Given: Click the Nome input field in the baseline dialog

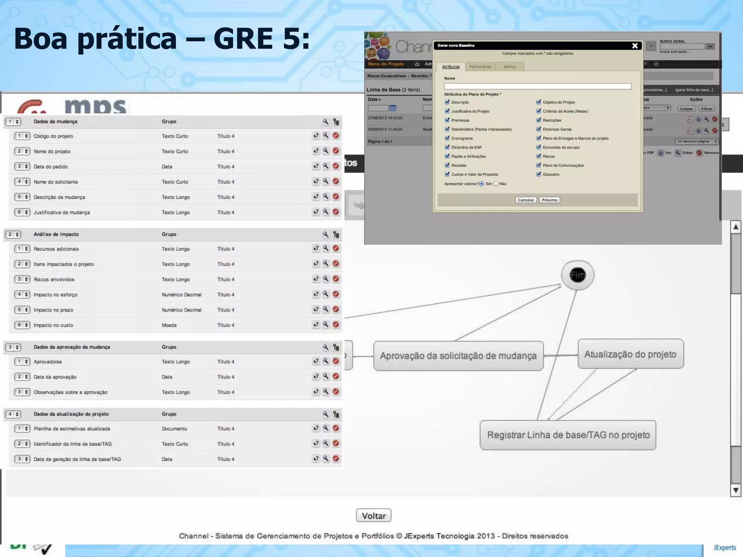Looking at the screenshot, I should click(x=537, y=86).
